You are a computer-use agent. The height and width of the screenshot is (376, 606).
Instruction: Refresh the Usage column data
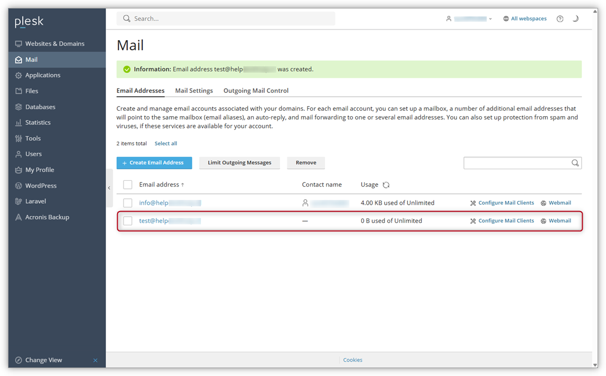[x=387, y=185]
